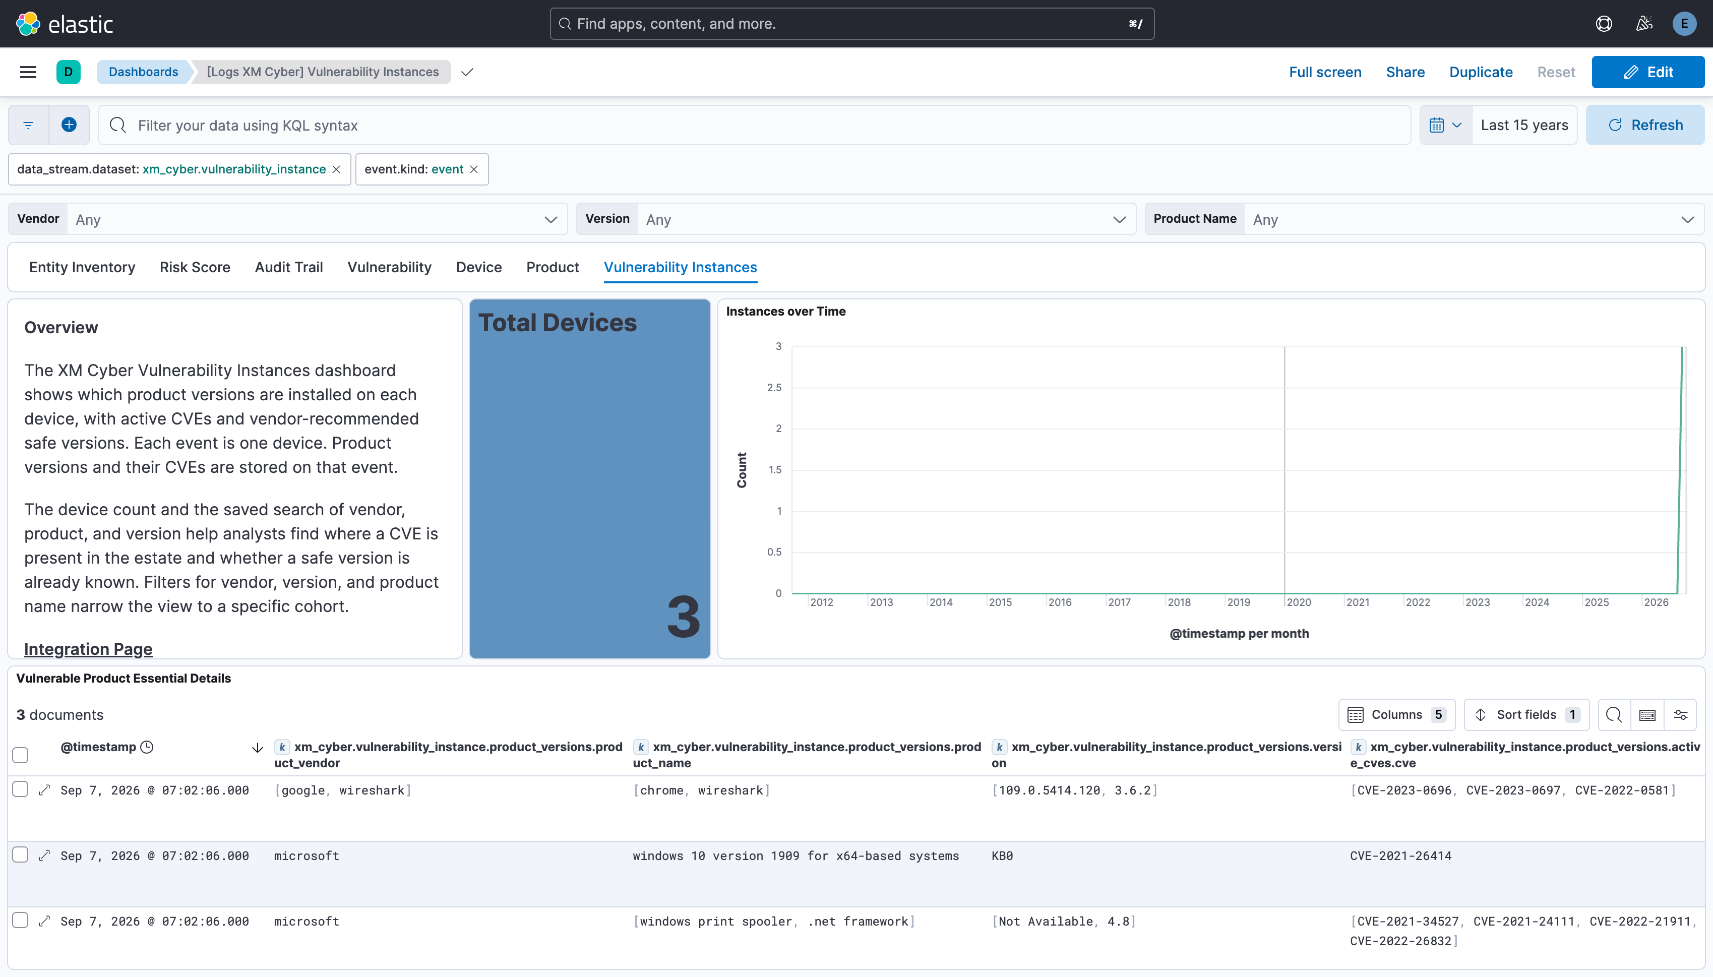Click the Refresh button
1713x977 pixels.
(x=1644, y=125)
